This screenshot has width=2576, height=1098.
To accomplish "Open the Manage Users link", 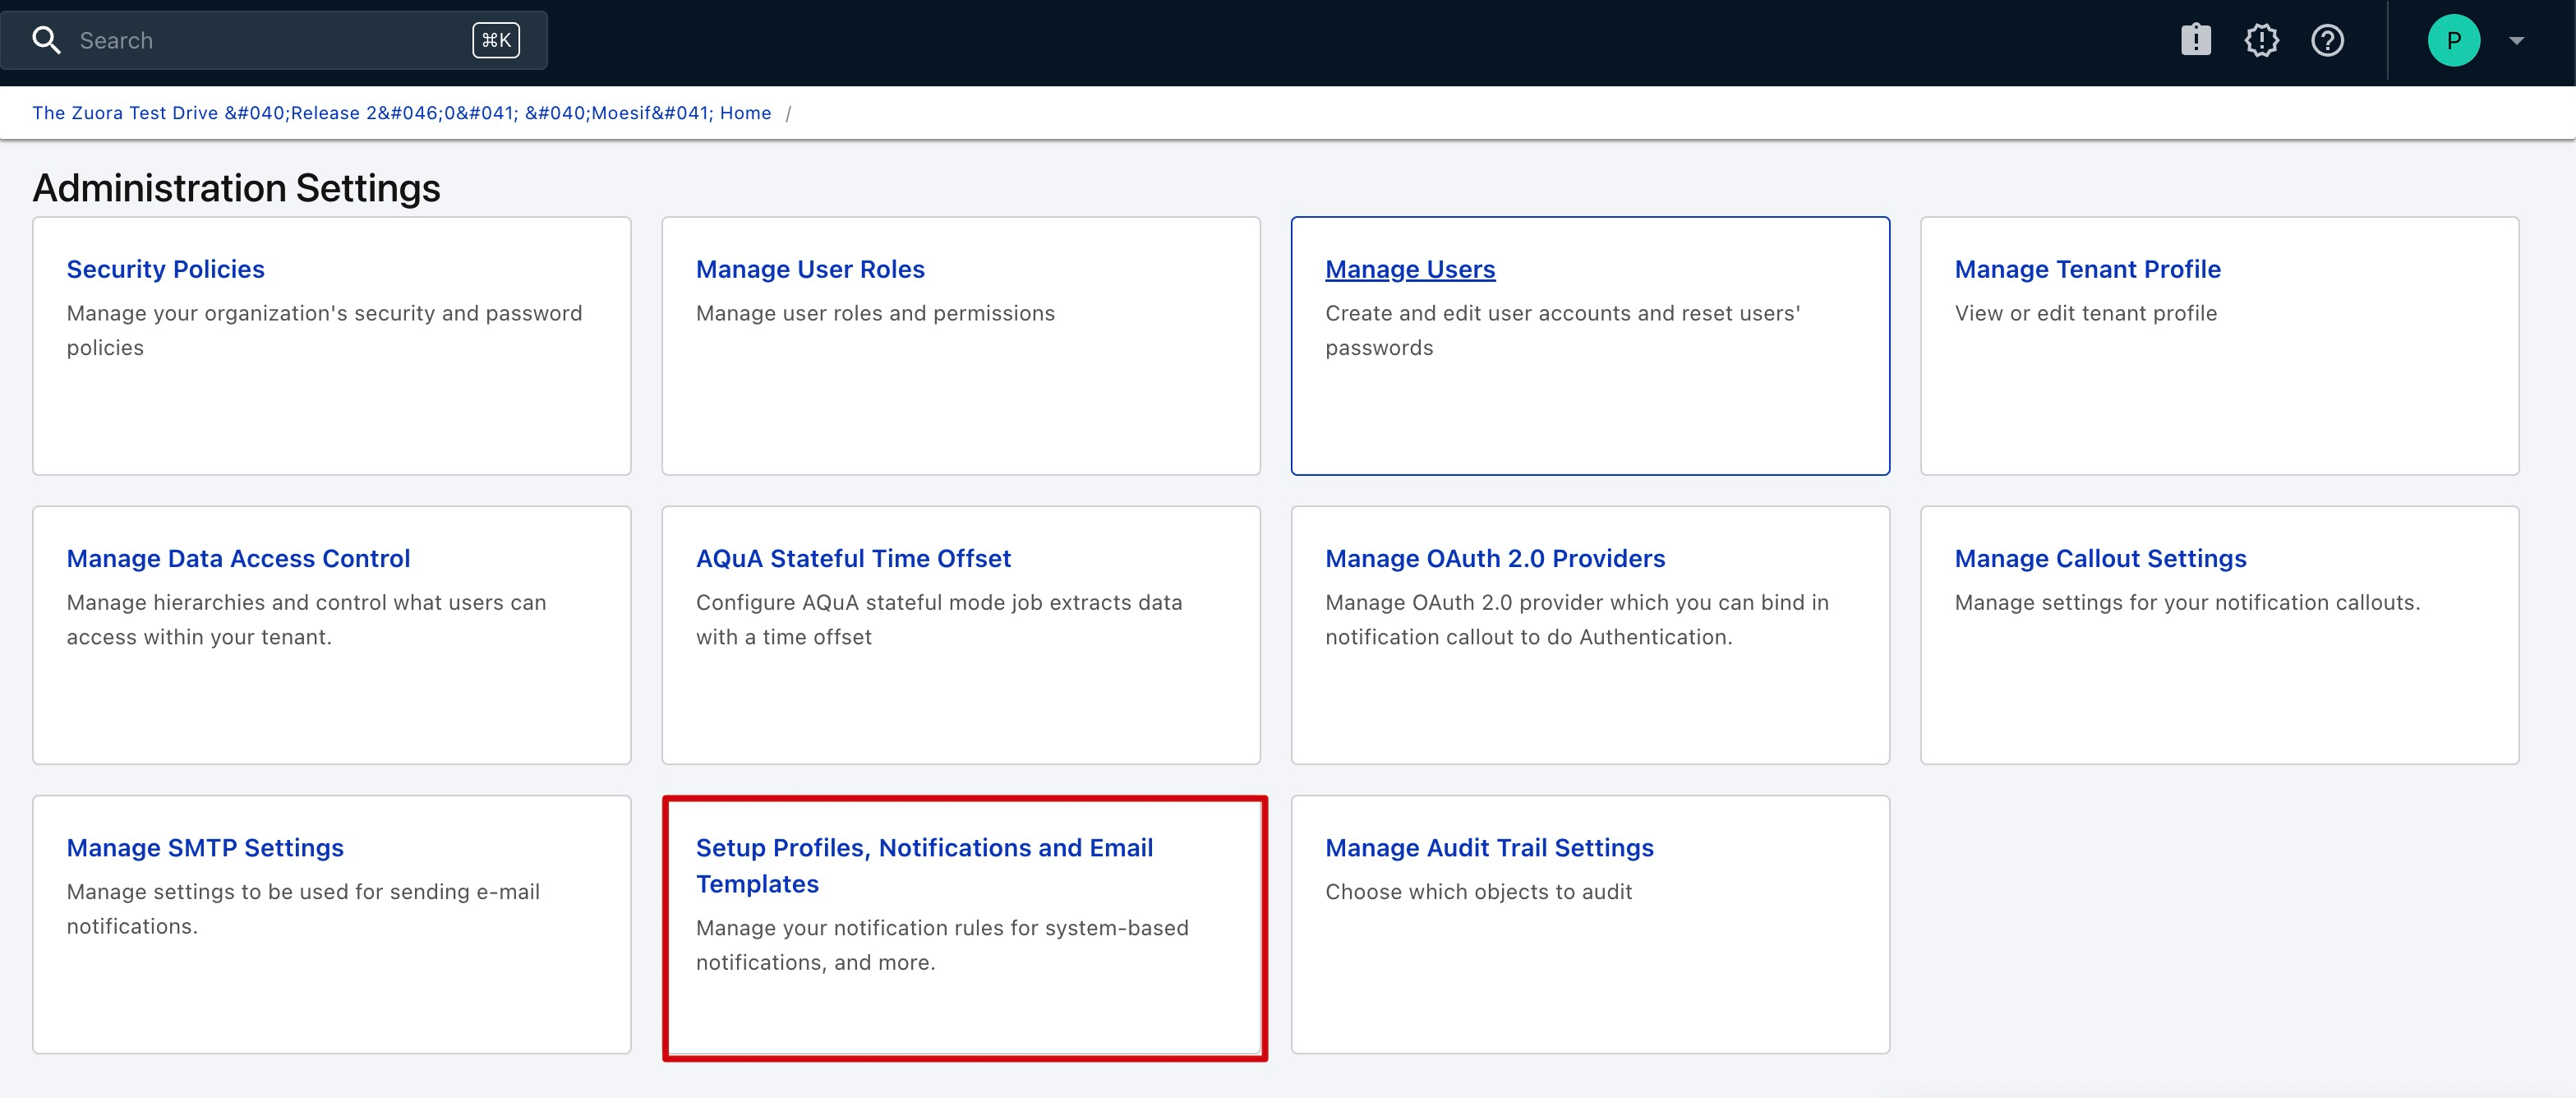I will pos(1410,269).
